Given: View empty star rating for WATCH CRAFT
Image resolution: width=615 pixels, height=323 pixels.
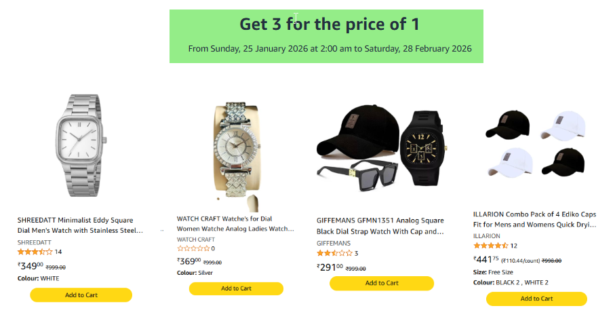Looking at the screenshot, I should tap(193, 249).
